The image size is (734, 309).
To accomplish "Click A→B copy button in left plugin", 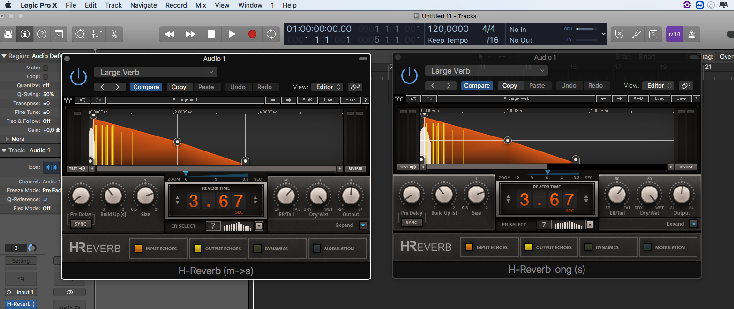I will click(307, 100).
